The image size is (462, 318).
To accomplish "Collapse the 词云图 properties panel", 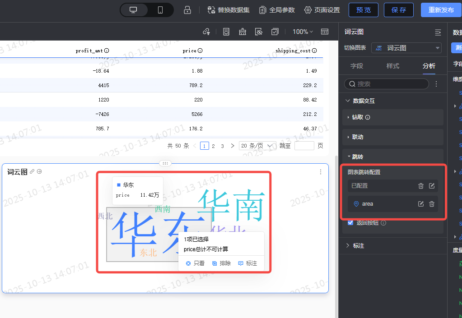I will (438, 32).
